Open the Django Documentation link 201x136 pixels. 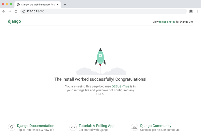click(x=36, y=126)
